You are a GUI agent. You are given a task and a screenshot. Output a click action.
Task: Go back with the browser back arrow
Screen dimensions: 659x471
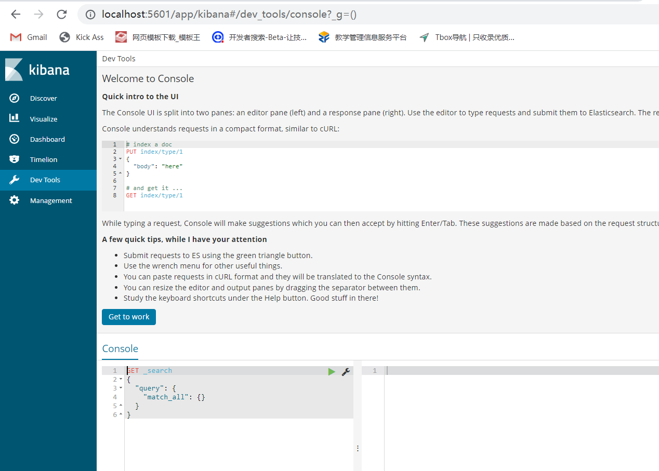[x=16, y=15]
